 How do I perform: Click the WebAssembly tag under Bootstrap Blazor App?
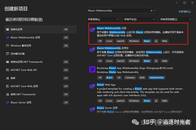pos(157,78)
